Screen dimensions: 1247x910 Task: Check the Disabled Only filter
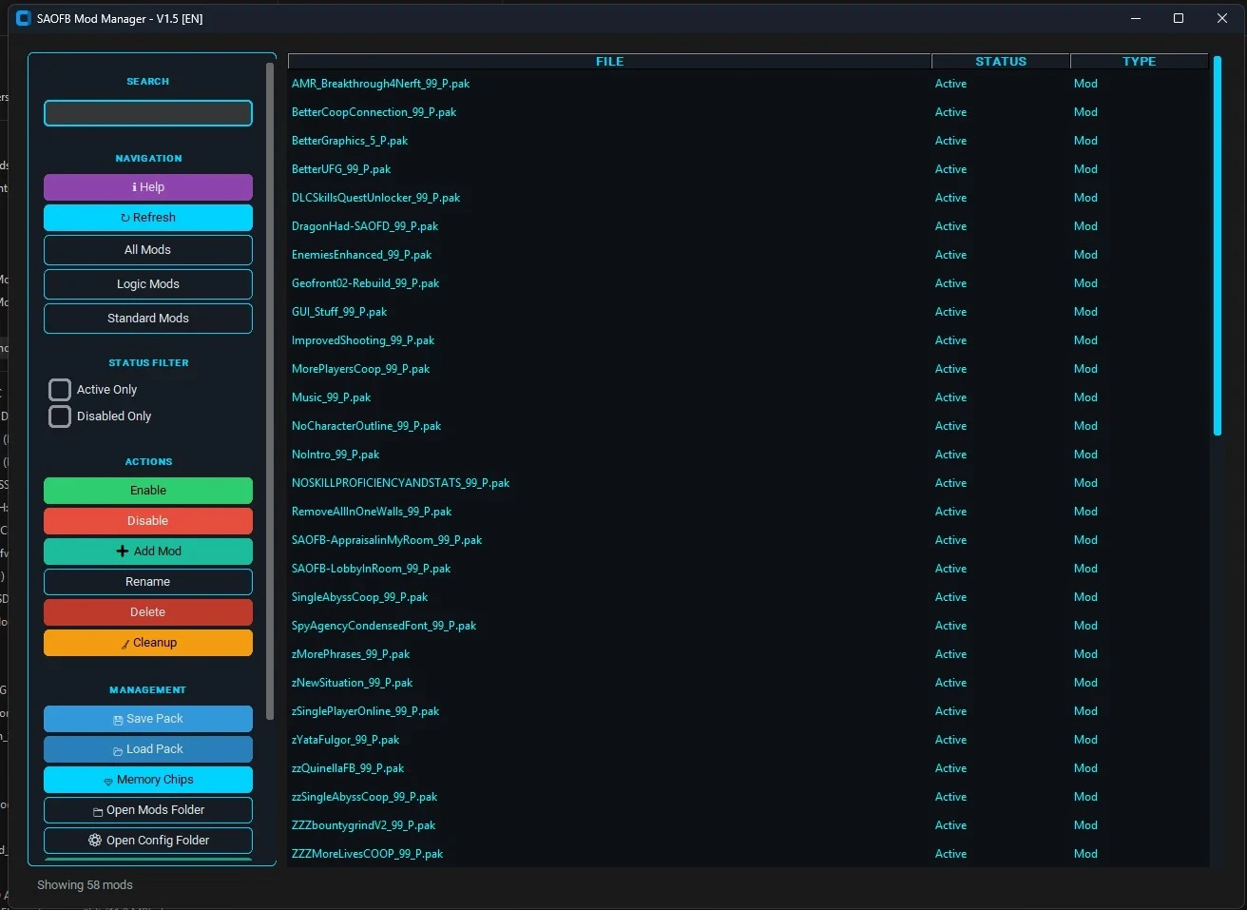coord(59,416)
